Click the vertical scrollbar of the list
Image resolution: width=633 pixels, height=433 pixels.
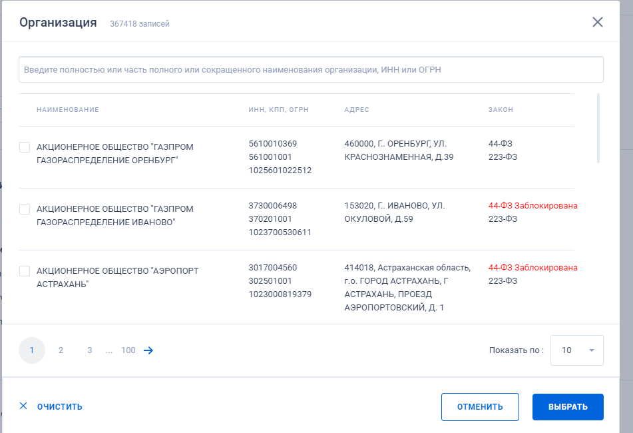[598, 129]
